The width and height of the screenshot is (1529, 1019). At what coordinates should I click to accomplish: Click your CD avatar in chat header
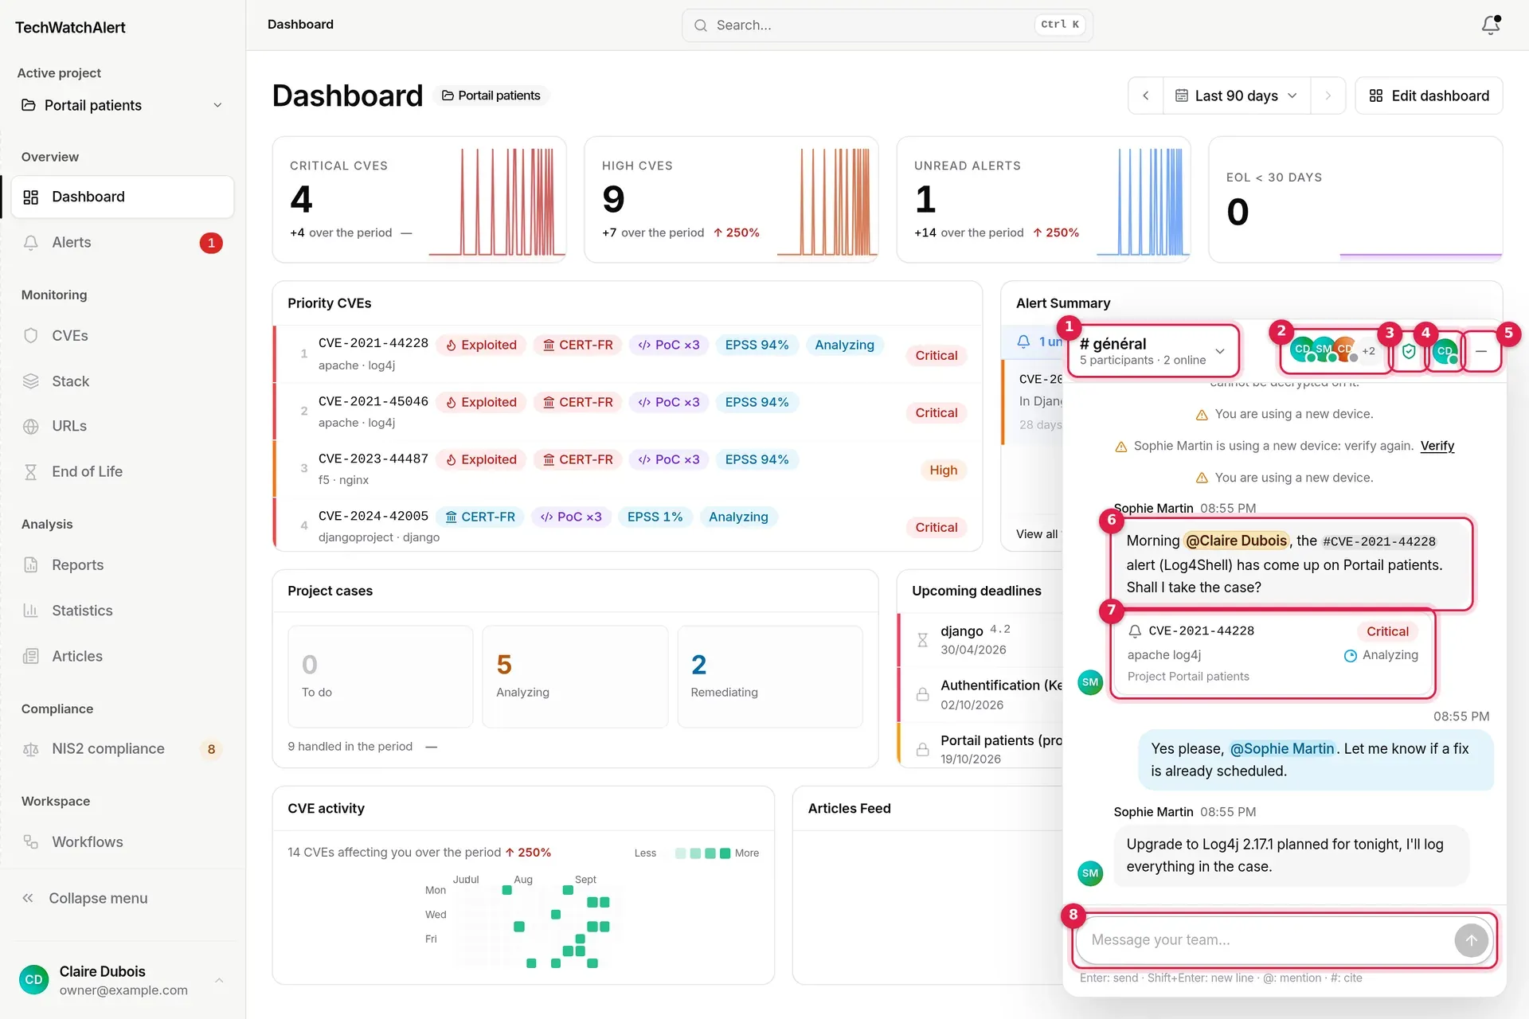1445,351
